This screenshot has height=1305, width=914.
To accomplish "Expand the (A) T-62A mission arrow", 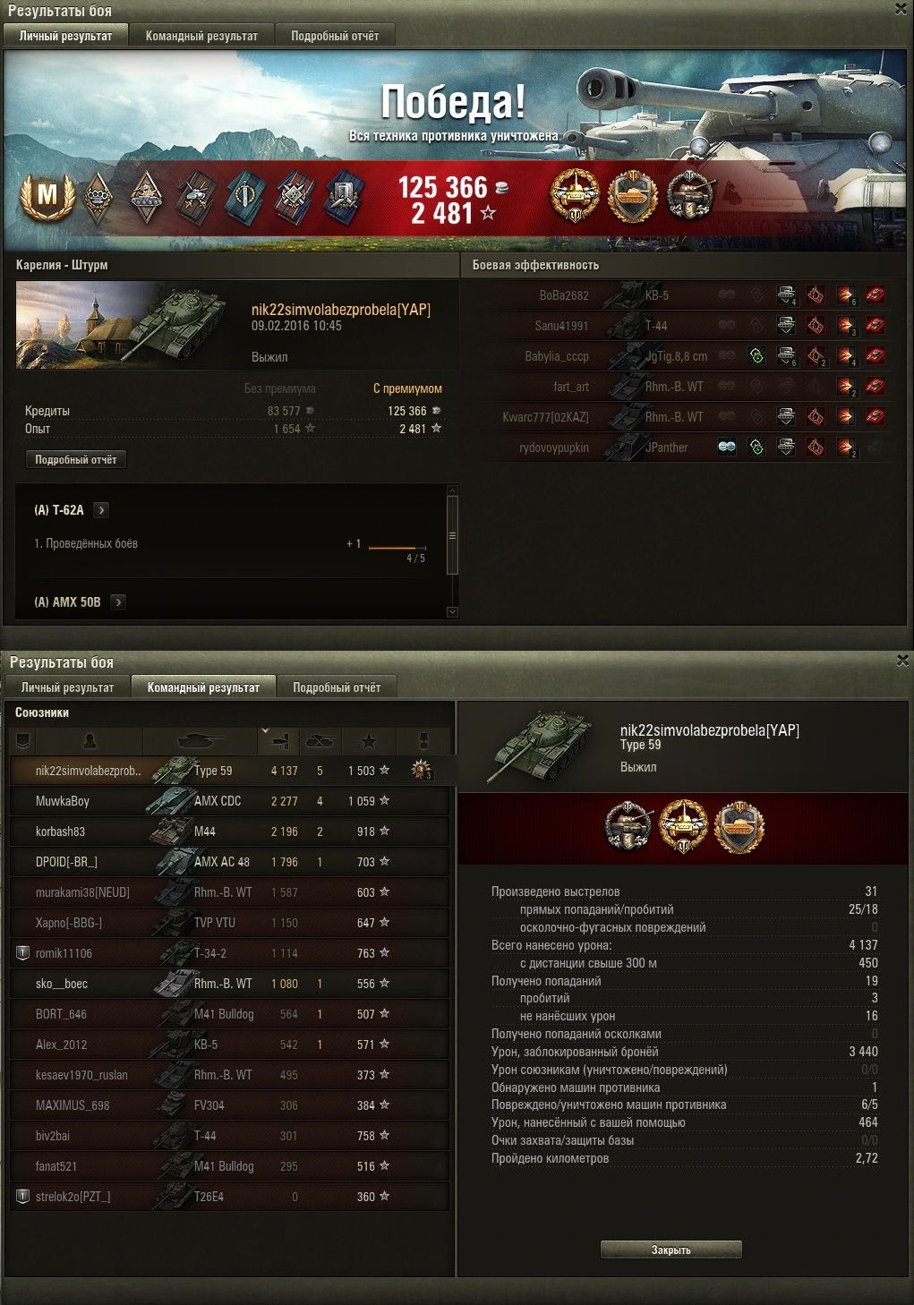I will (x=101, y=510).
